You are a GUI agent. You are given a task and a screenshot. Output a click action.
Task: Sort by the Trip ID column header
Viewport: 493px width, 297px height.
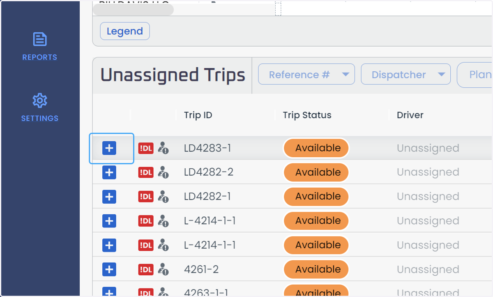(x=198, y=115)
